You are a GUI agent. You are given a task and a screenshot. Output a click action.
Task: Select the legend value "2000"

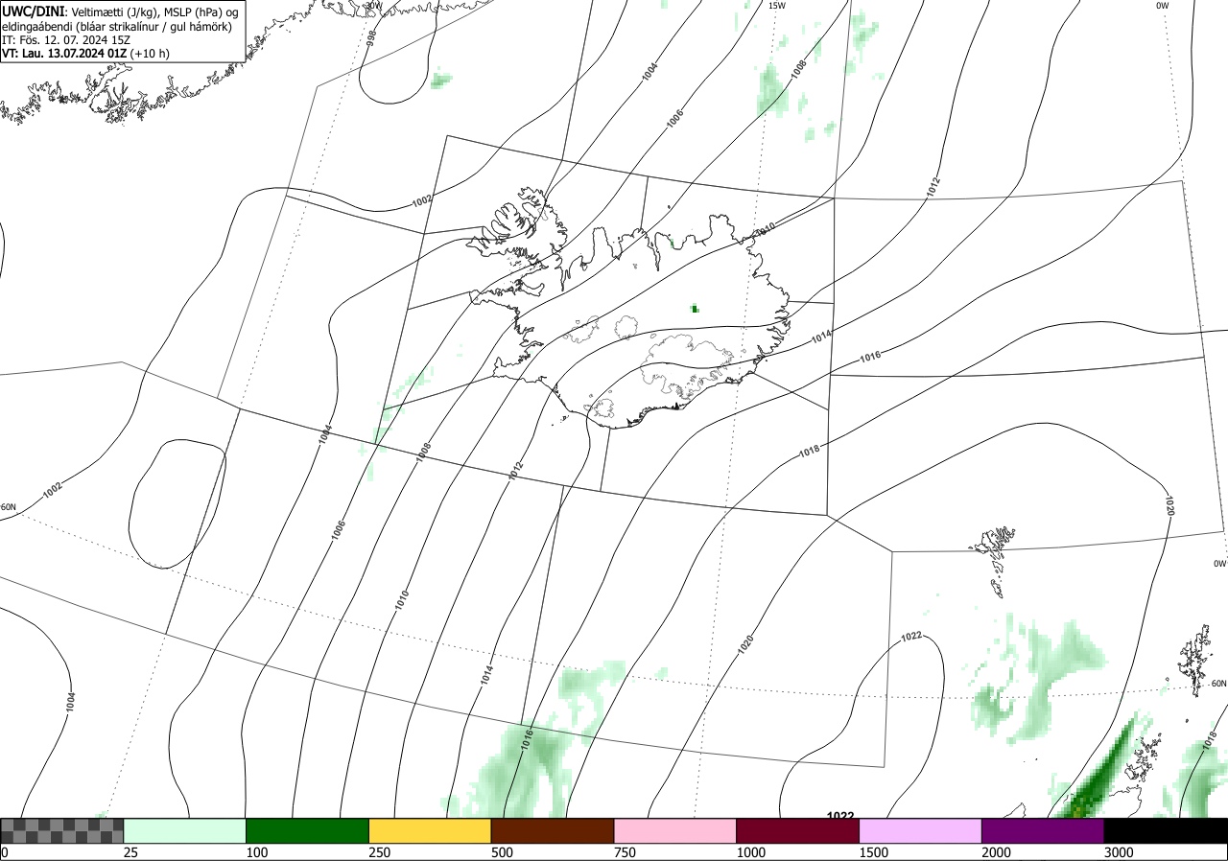(x=997, y=852)
